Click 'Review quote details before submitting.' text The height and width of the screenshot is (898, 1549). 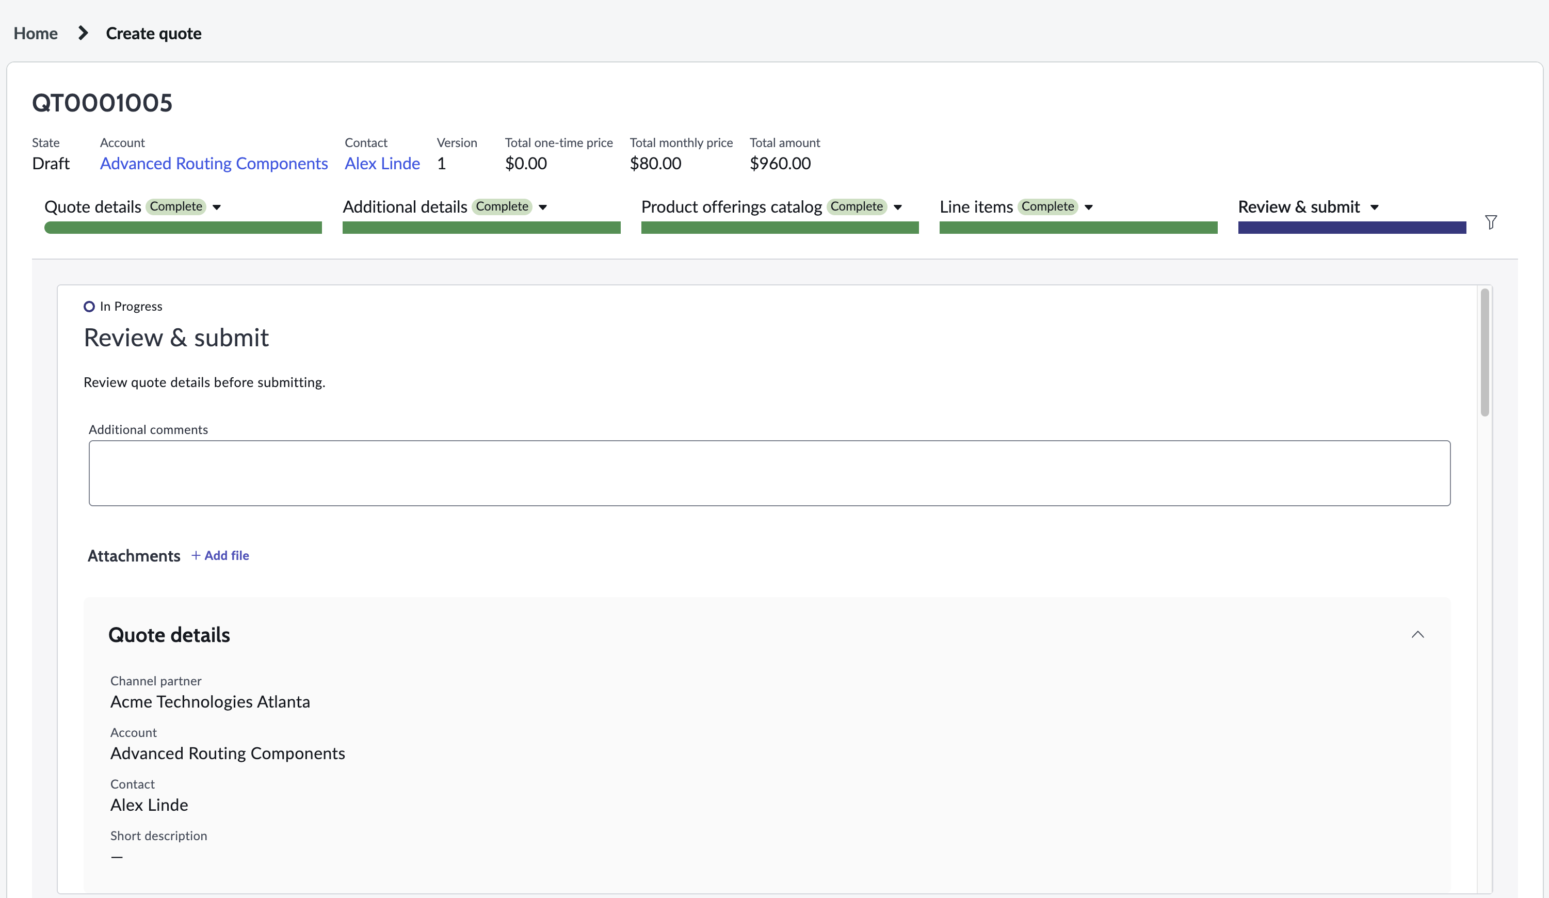(205, 382)
